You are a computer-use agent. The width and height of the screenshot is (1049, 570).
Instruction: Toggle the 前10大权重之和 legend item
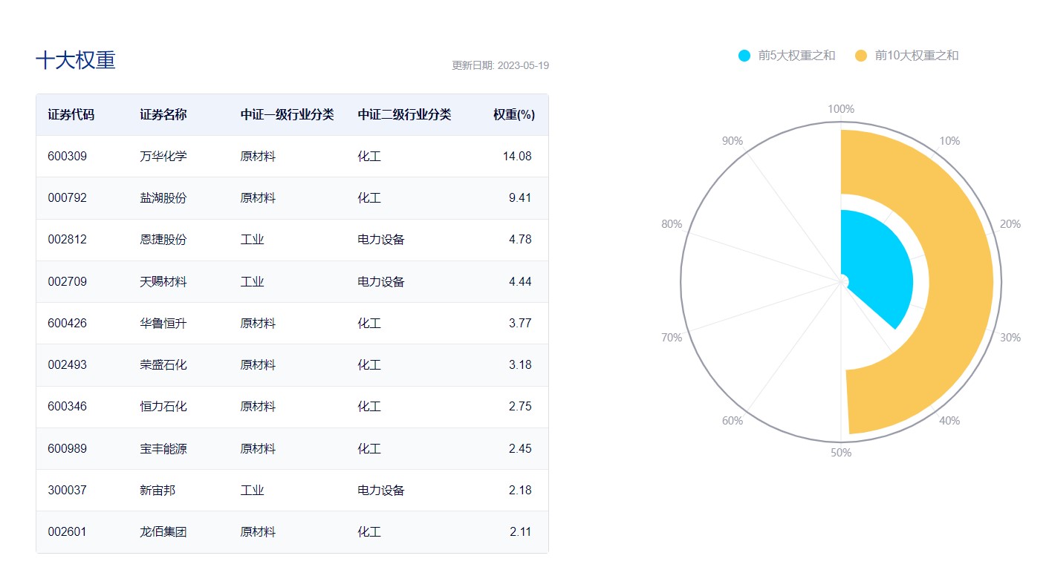tap(907, 56)
